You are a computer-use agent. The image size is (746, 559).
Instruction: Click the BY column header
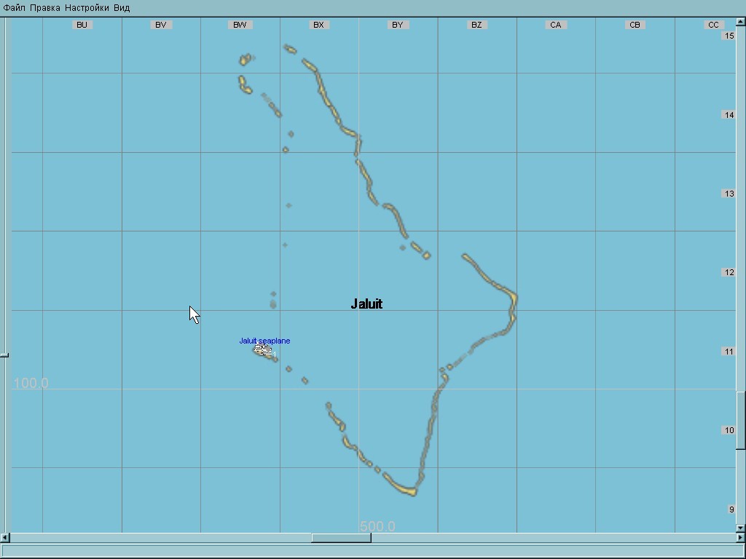point(398,25)
